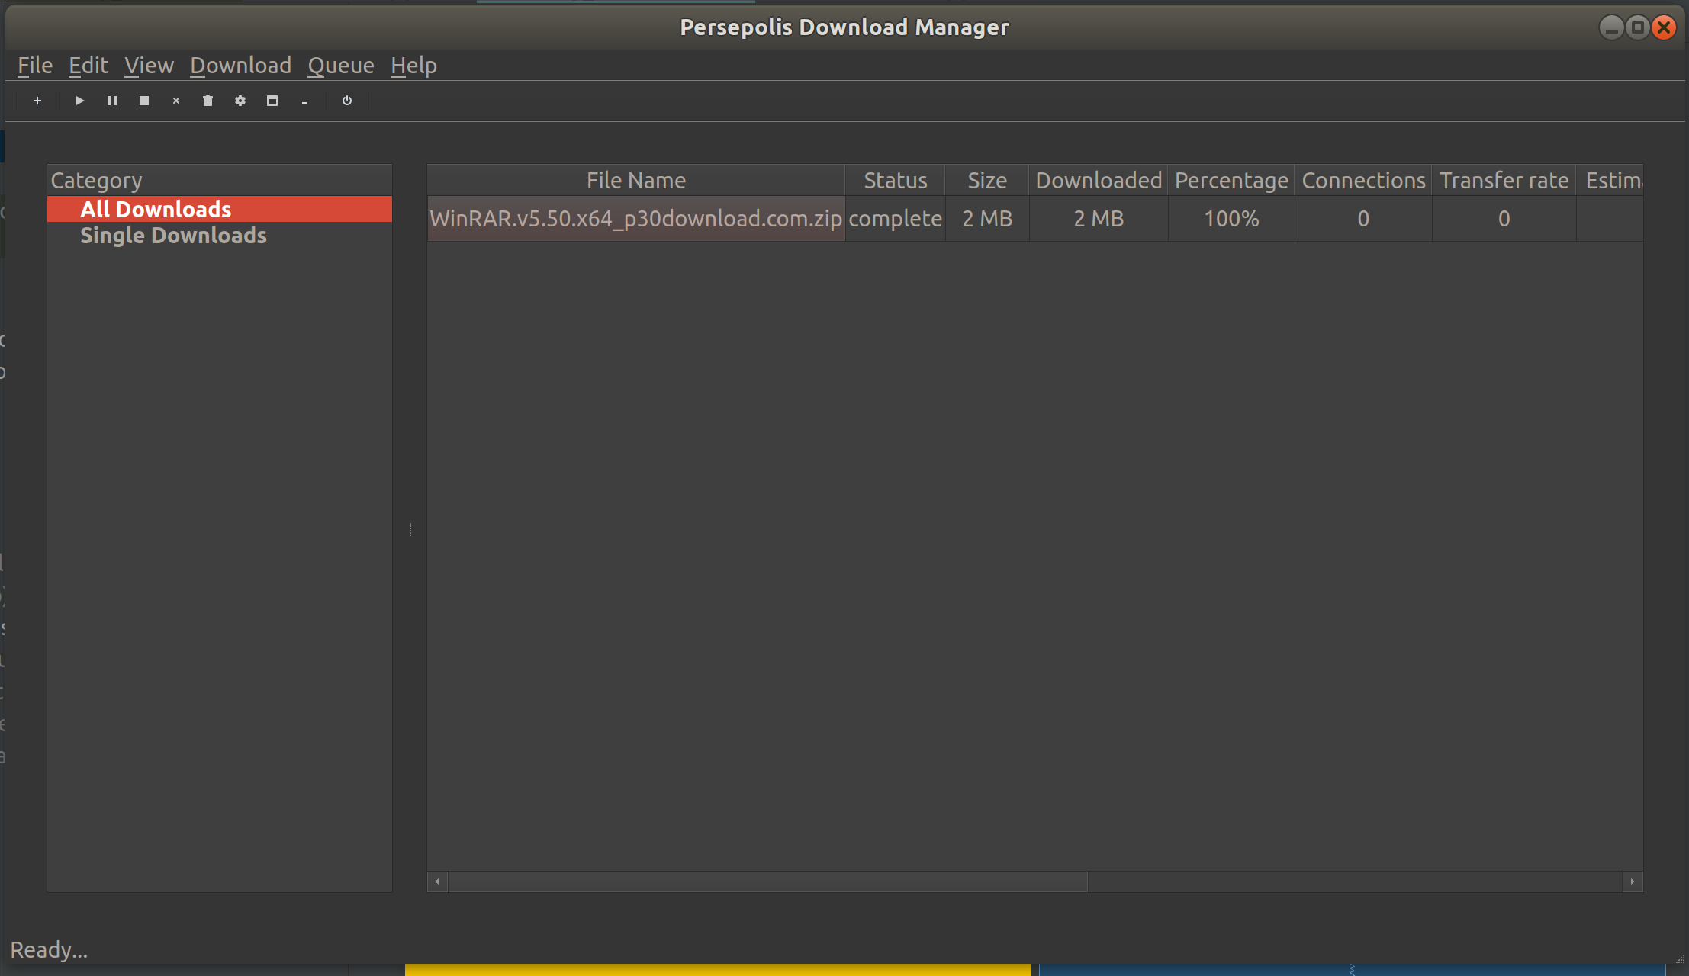1689x976 pixels.
Task: Remove selected download with the small x icon
Action: [x=176, y=101]
